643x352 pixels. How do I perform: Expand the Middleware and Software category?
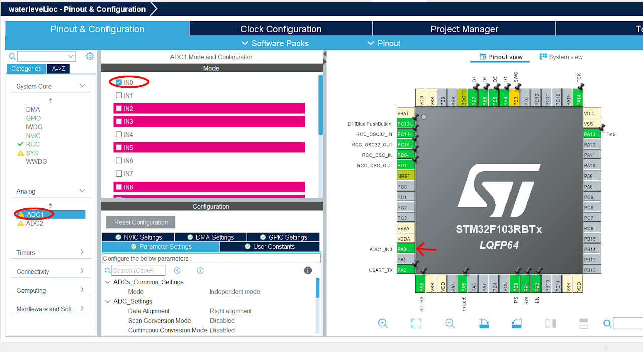(82, 309)
